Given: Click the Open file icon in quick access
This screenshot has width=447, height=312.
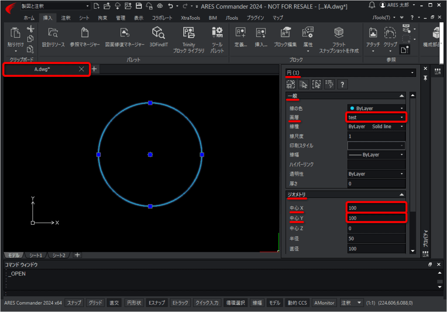Looking at the screenshot, I should pyautogui.click(x=107, y=6).
